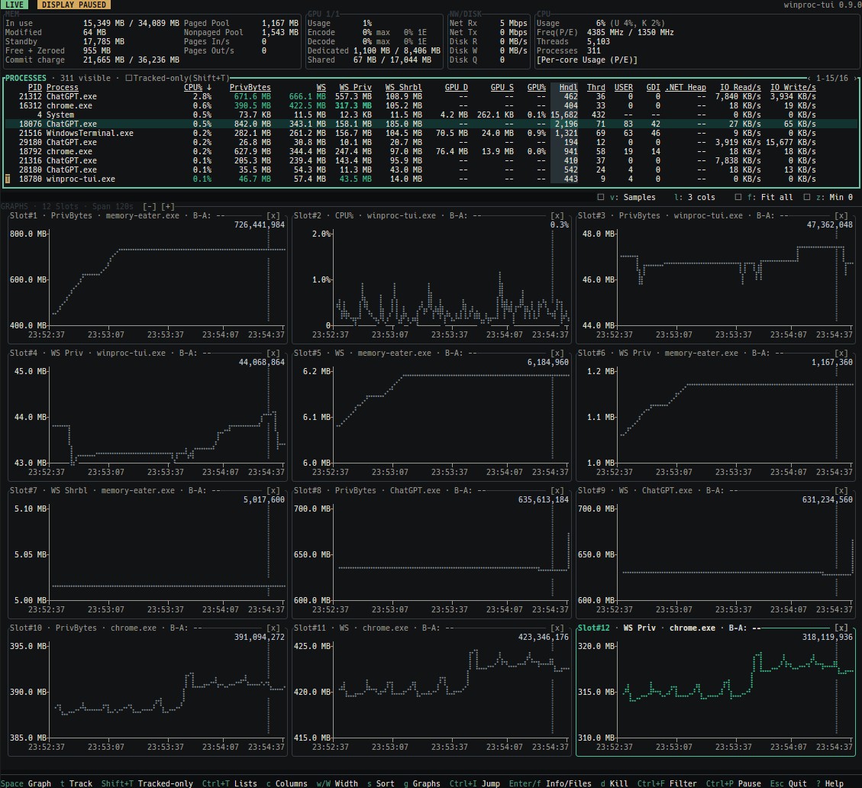The height and width of the screenshot is (788, 862).
Task: Go to previous process page arrow
Action: (809, 78)
